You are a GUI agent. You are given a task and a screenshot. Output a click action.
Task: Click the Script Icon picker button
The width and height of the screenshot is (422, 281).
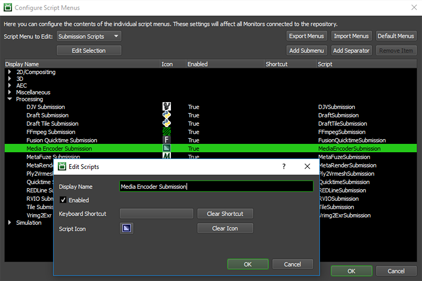(x=127, y=228)
